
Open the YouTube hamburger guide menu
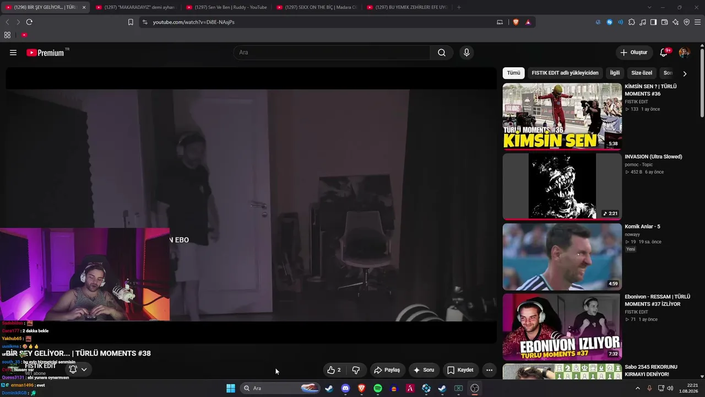[13, 52]
